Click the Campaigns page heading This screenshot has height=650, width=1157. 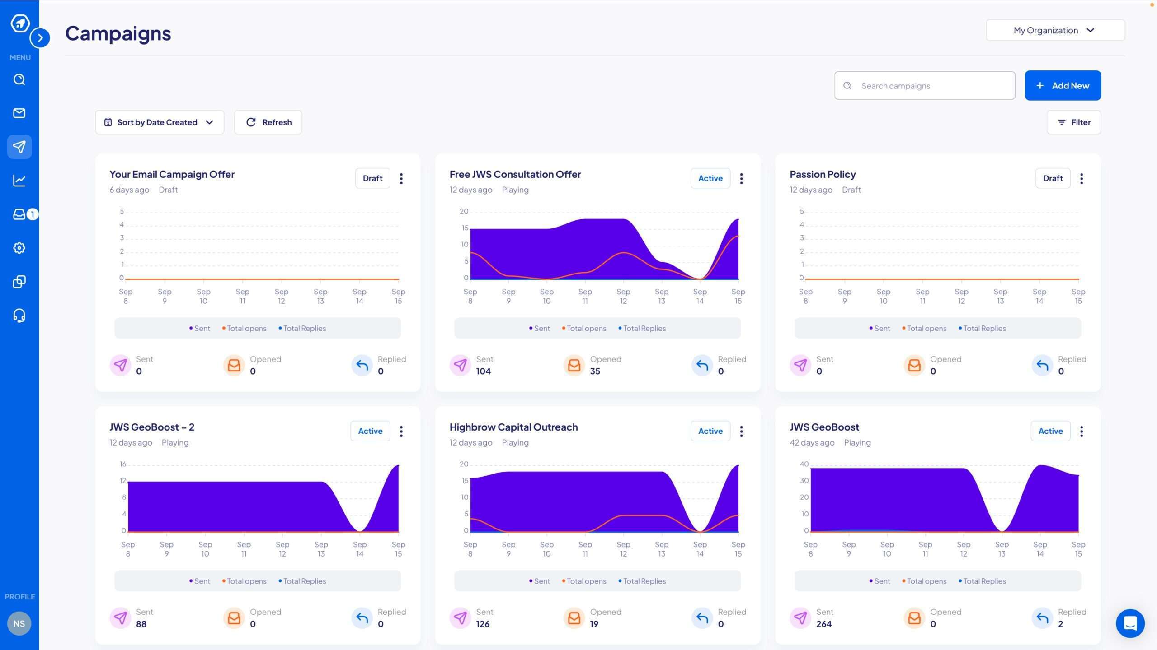118,33
